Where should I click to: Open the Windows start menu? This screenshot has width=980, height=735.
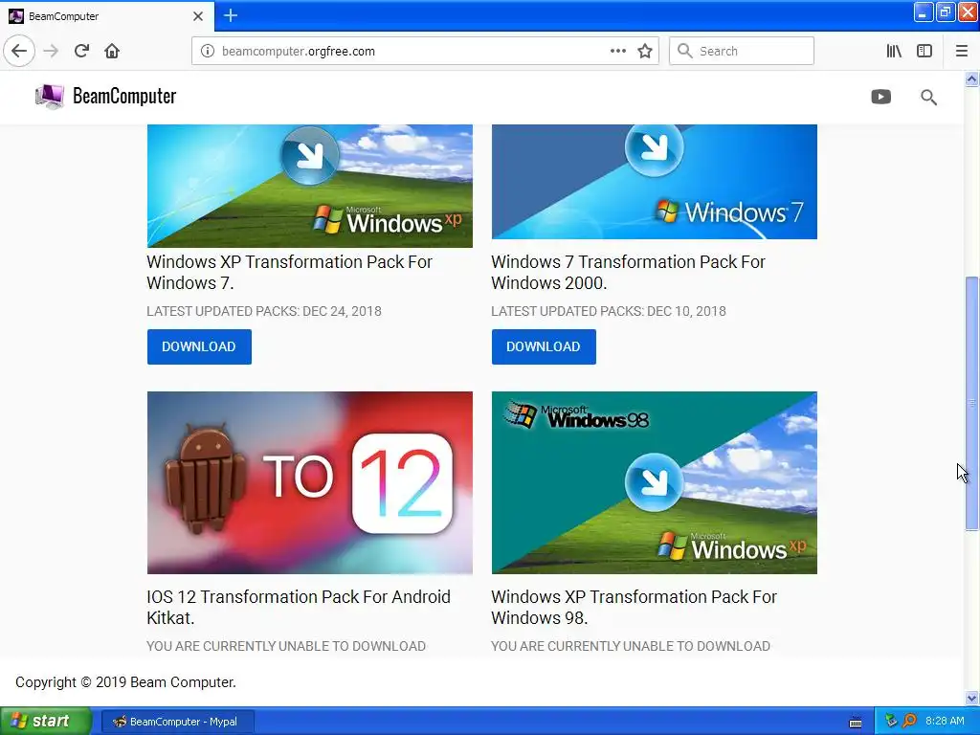pyautogui.click(x=45, y=722)
